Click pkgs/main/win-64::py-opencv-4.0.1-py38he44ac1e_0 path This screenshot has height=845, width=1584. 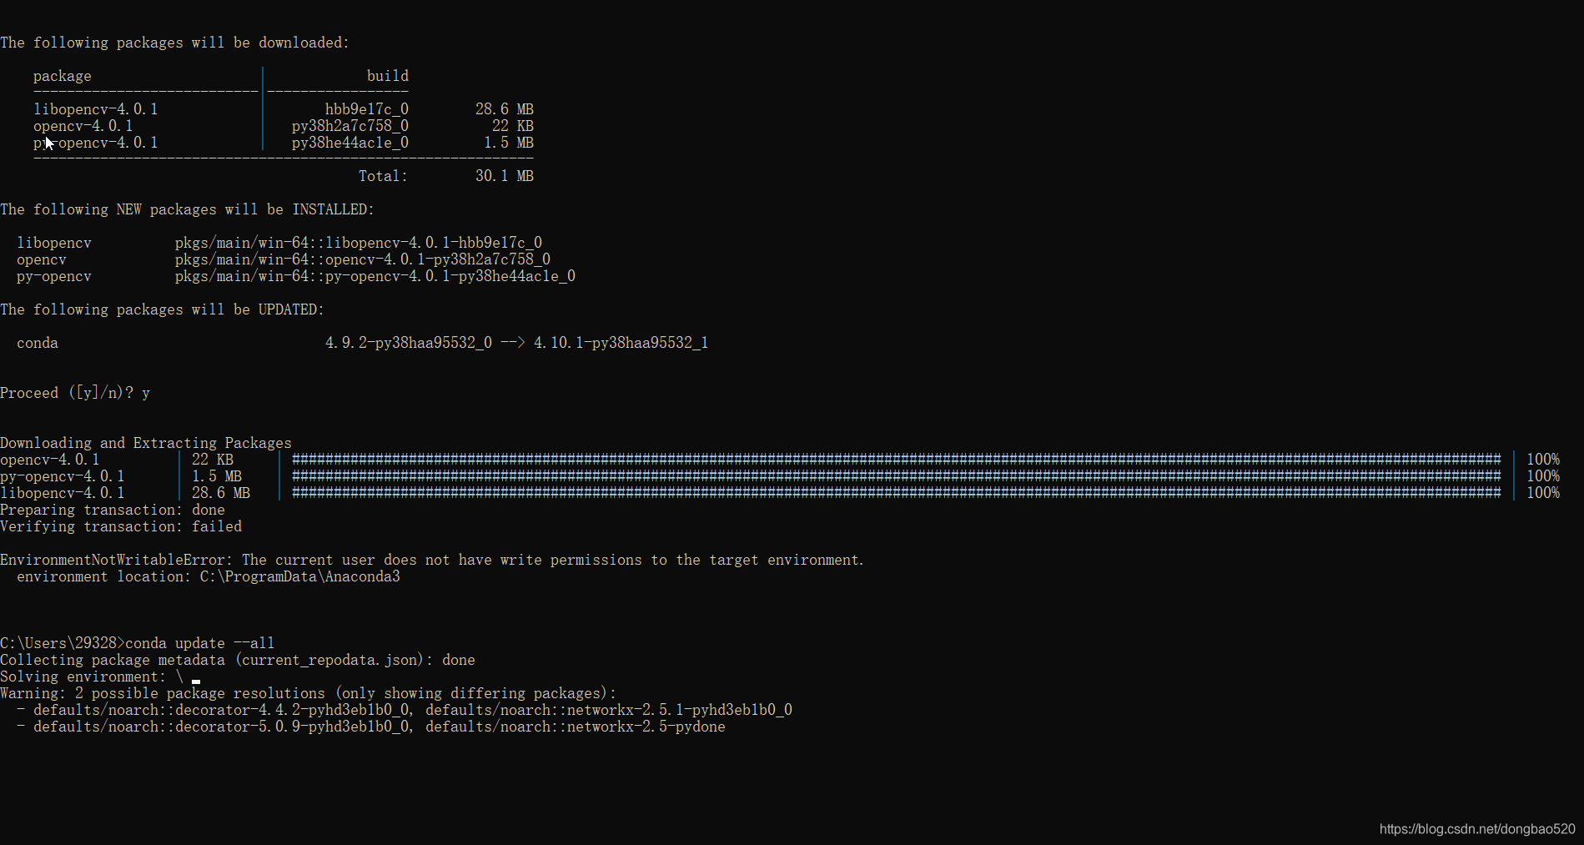point(375,276)
